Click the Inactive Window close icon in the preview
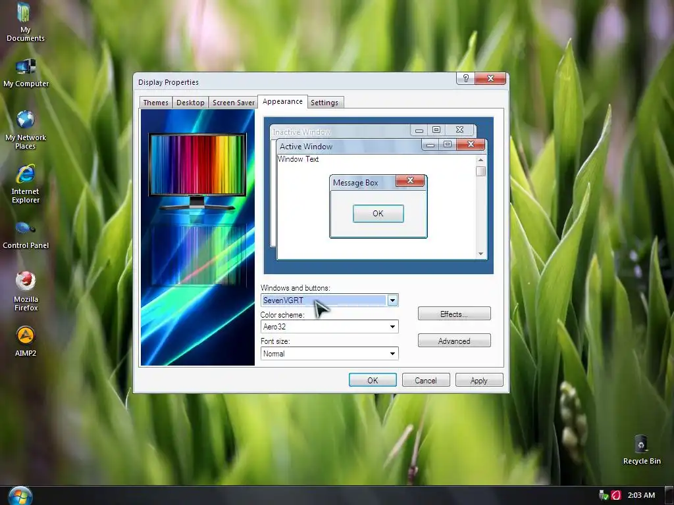674x505 pixels. (x=459, y=130)
